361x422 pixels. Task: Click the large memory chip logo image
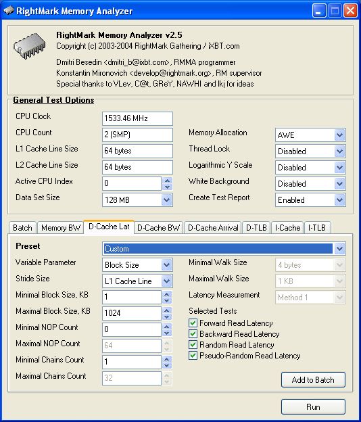(29, 46)
